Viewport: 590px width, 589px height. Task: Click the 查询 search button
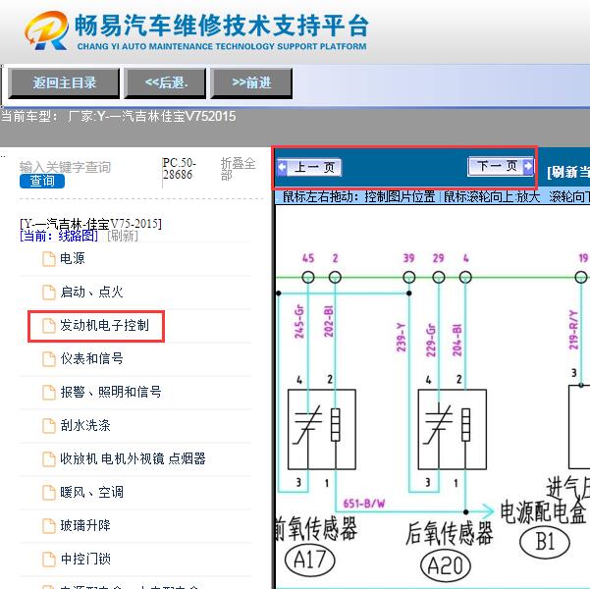42,181
